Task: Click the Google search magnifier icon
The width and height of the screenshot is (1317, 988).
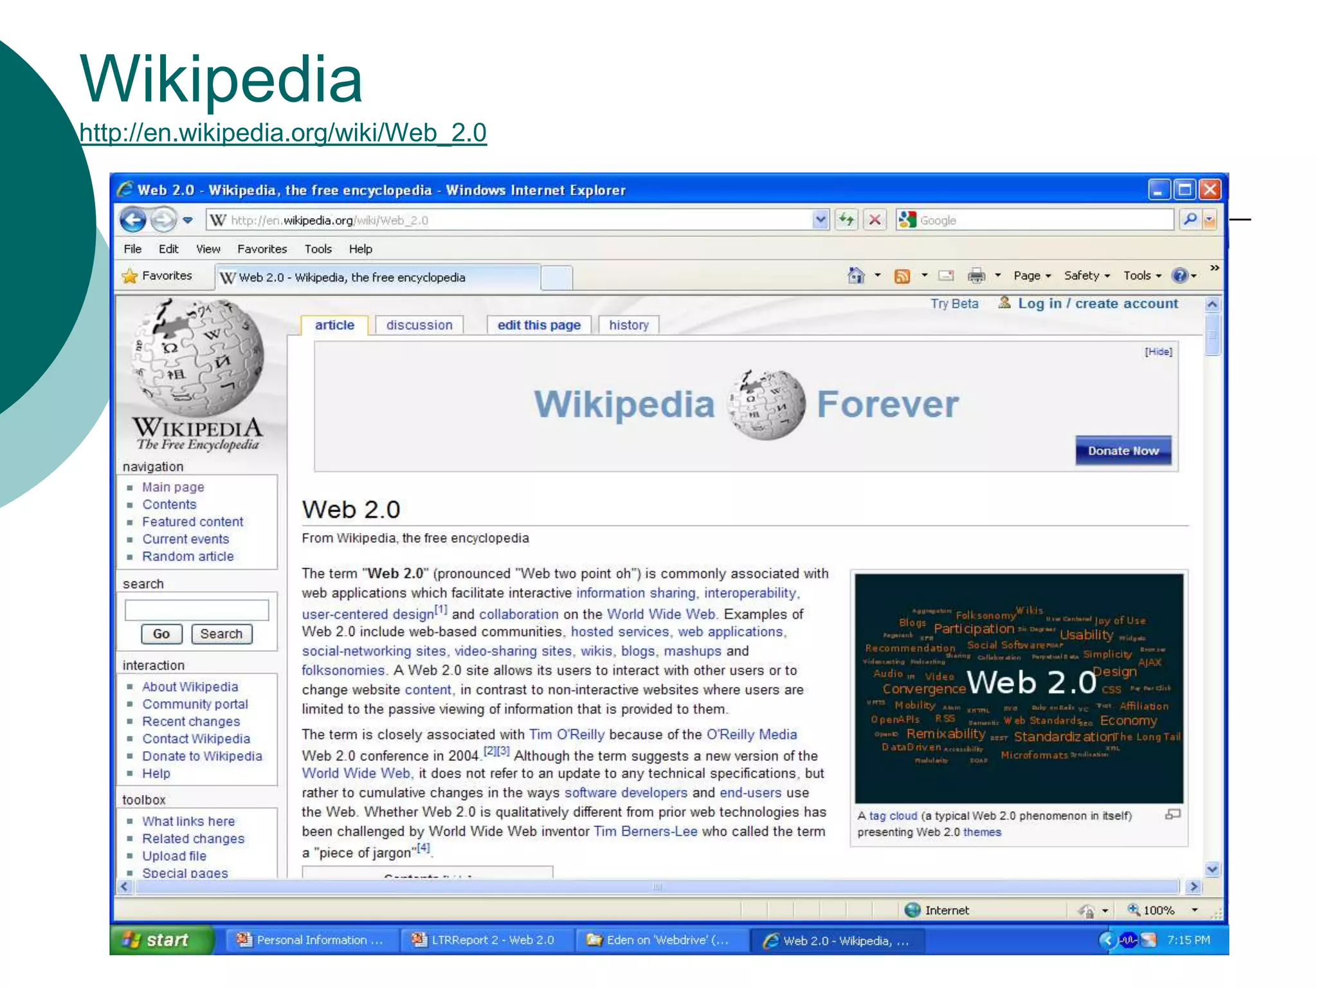Action: point(1190,220)
